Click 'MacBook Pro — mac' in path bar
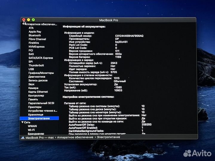Image resolution: width=215 pixels, height=161 pixels. (40, 137)
